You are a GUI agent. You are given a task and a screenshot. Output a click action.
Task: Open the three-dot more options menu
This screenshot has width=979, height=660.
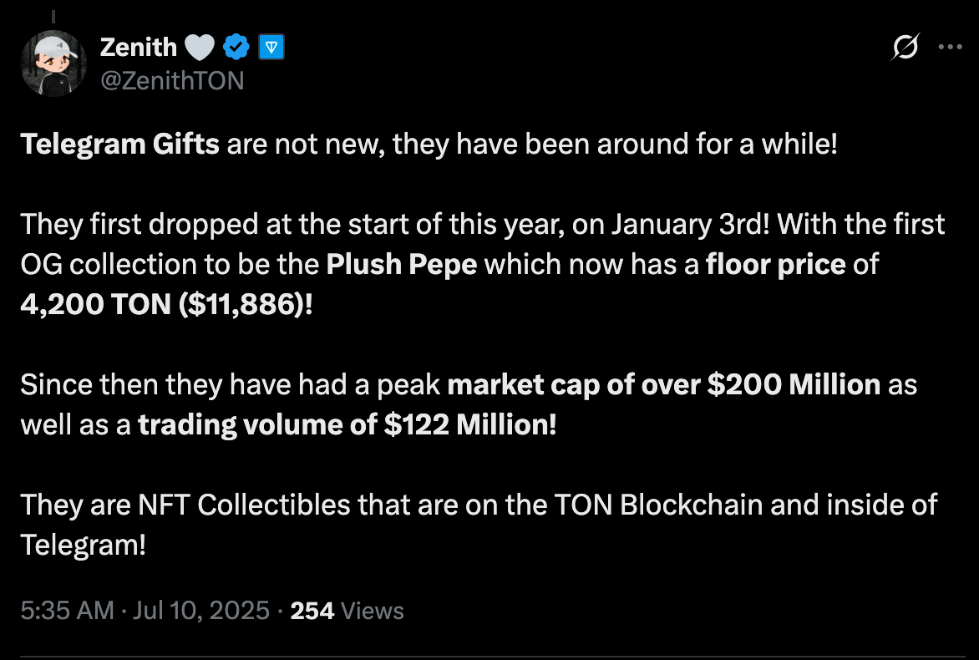tap(950, 47)
